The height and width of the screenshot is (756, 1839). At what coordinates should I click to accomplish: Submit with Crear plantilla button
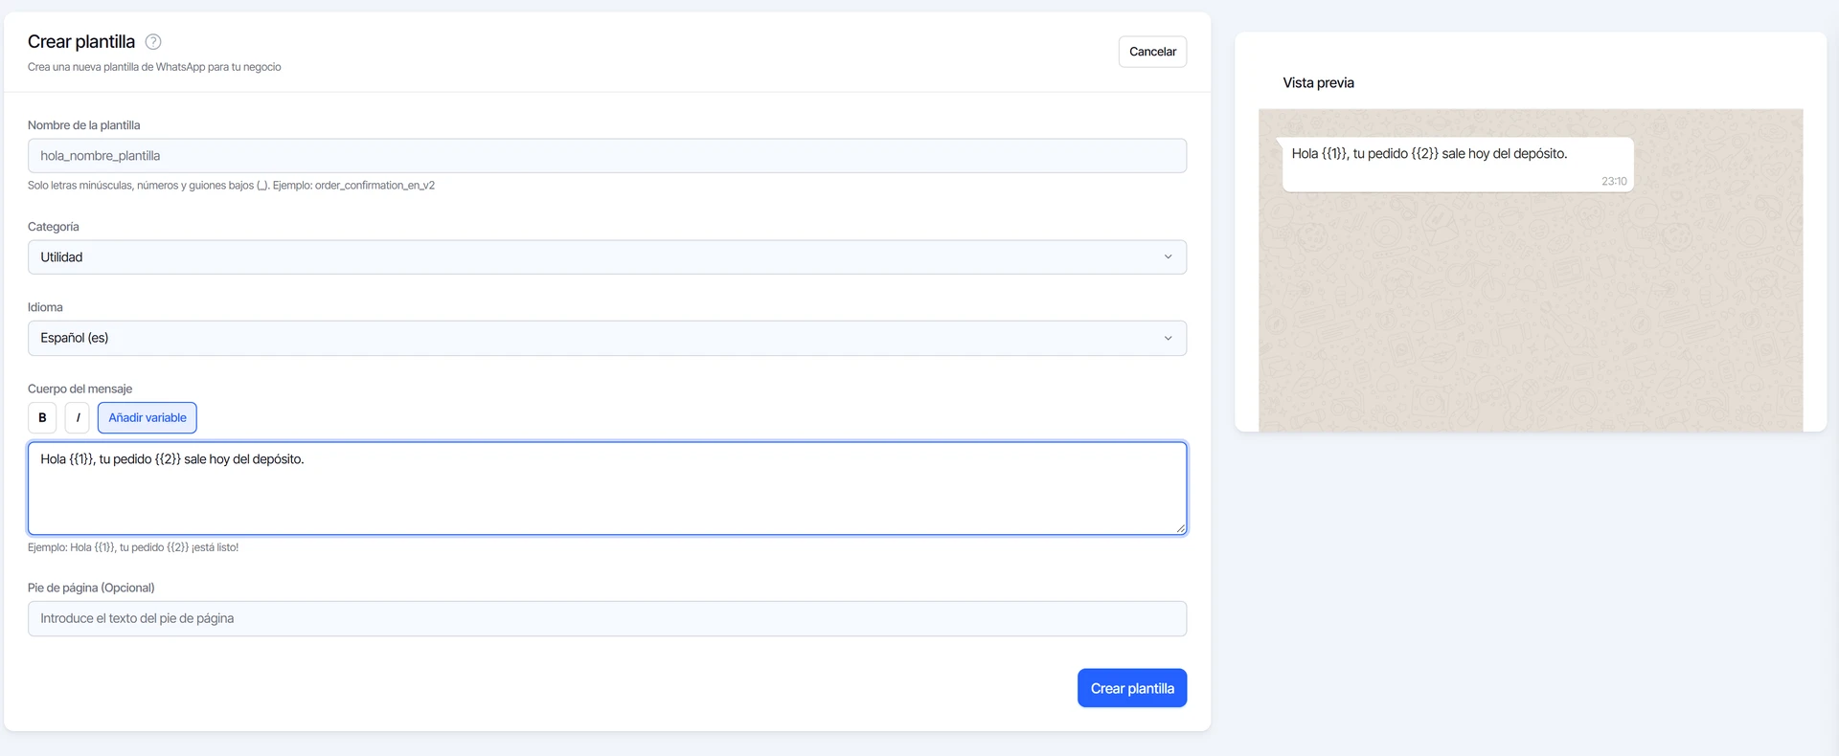click(1132, 688)
